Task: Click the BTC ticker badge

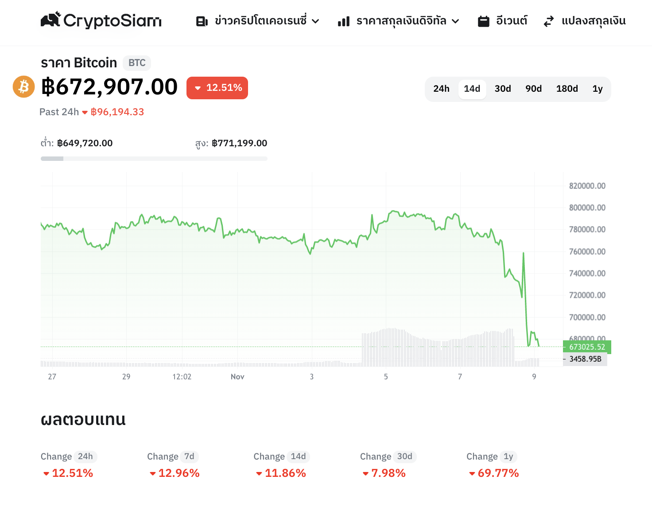Action: coord(137,63)
